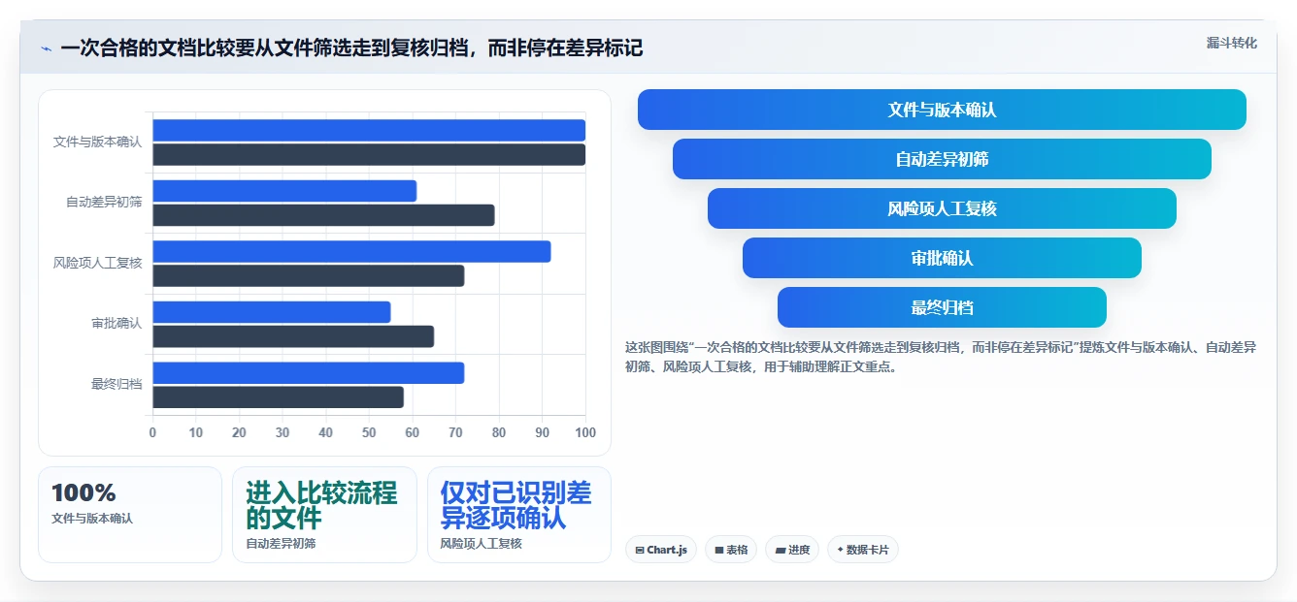Viewport: 1297px width, 602px height.
Task: Click the x-axis tick label 100
Action: pyautogui.click(x=585, y=432)
